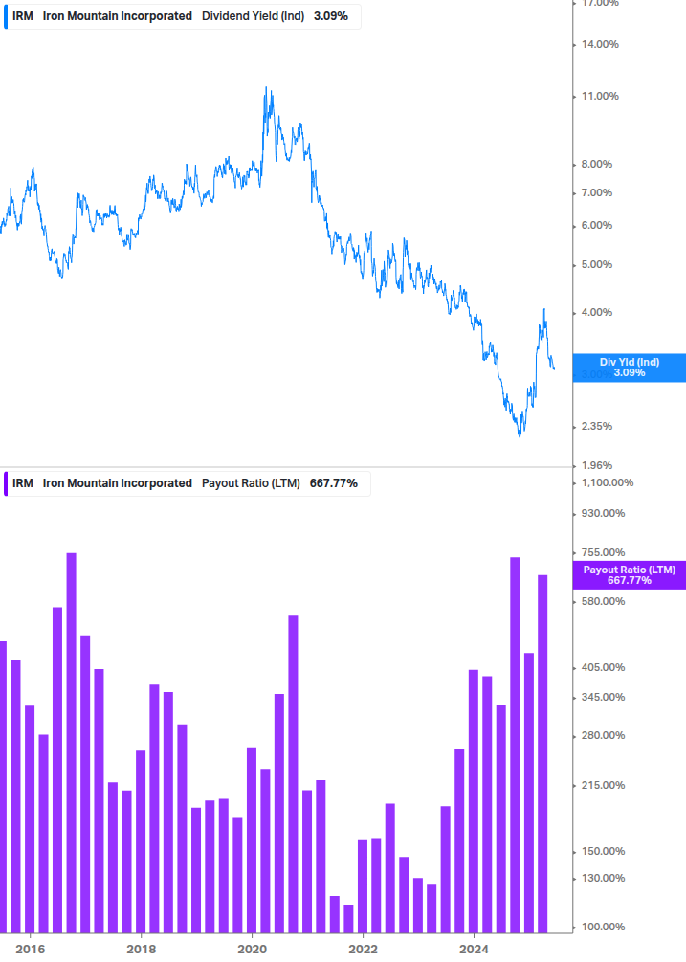
Task: Click the 215.00% payout ratio axis value
Action: 603,785
